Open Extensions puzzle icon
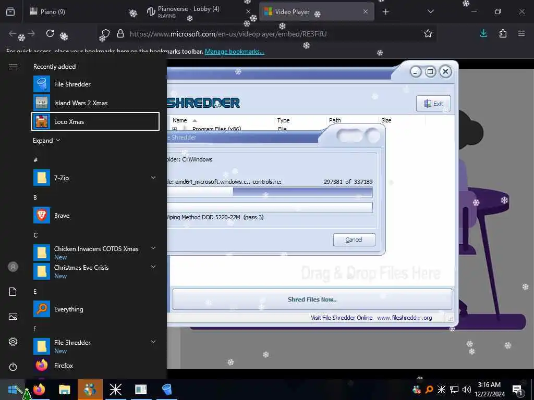This screenshot has width=534, height=400. pyautogui.click(x=503, y=33)
